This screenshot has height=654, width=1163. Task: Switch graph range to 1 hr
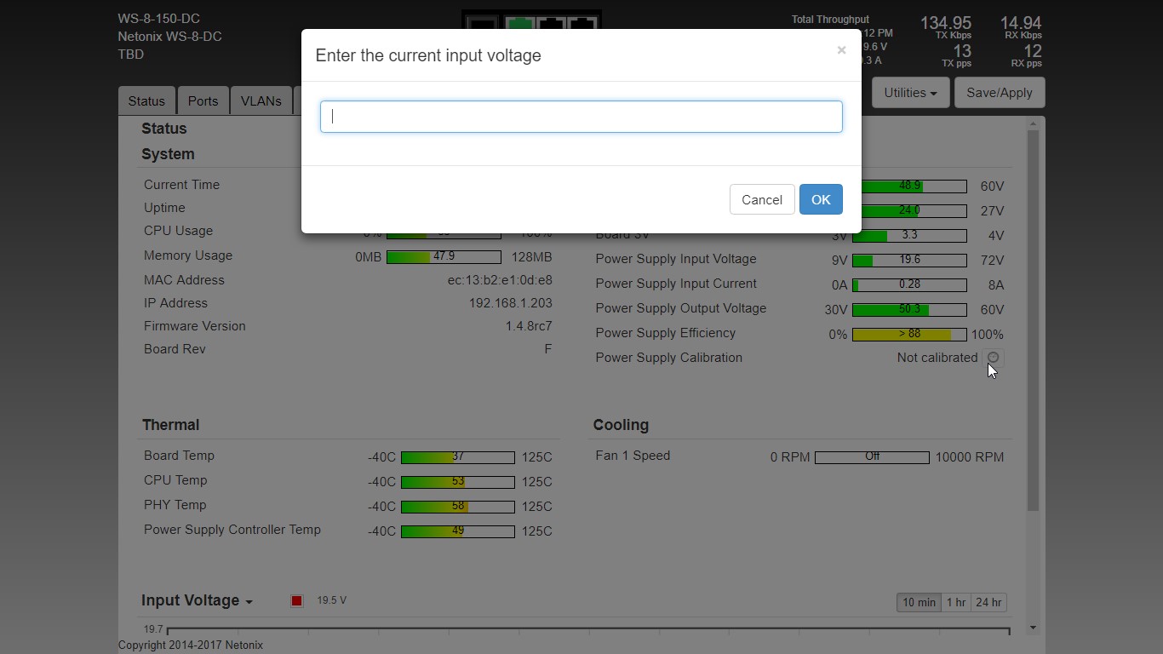click(x=956, y=602)
